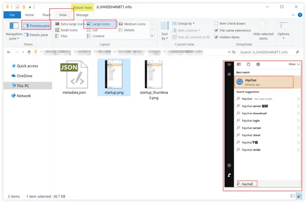Image resolution: width=307 pixels, height=203 pixels.
Task: Open the File ribbon tab
Action: point(12,15)
